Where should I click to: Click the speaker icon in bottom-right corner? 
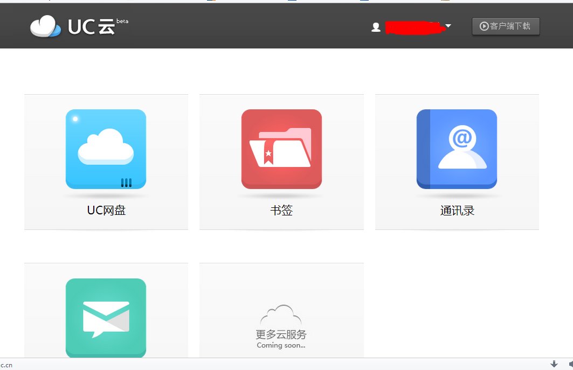(570, 366)
